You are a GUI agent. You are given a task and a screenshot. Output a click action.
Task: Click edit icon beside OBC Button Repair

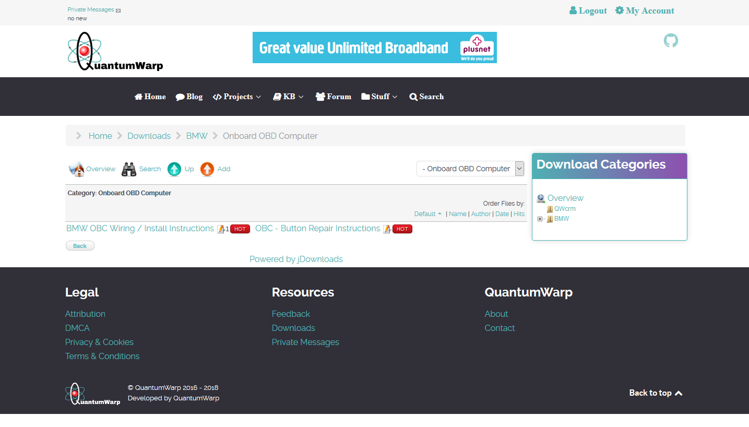click(x=387, y=229)
